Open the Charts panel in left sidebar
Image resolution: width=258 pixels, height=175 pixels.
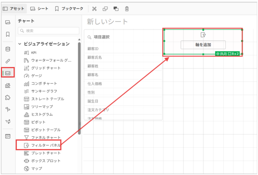coord(8,73)
